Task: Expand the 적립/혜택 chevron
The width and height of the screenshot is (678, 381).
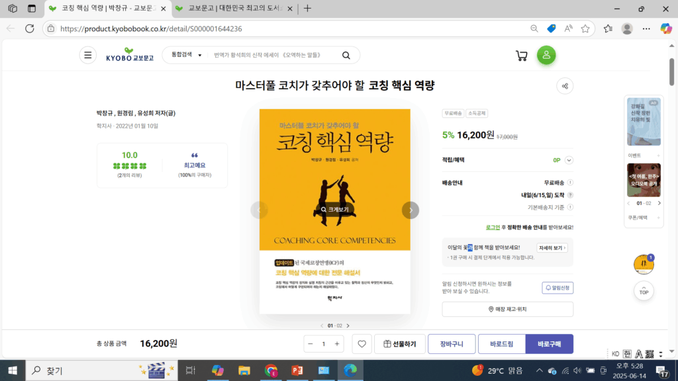Action: pyautogui.click(x=569, y=160)
